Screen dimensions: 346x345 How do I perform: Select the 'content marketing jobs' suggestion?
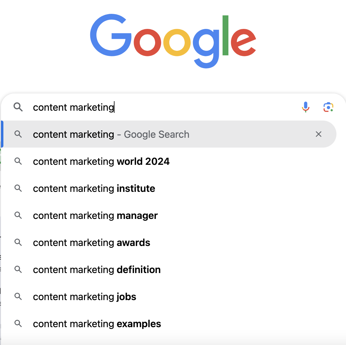(x=84, y=296)
